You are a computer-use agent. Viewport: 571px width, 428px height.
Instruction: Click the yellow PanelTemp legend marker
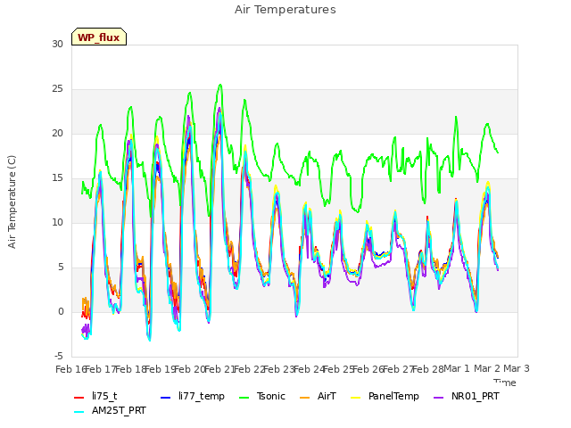355,398
